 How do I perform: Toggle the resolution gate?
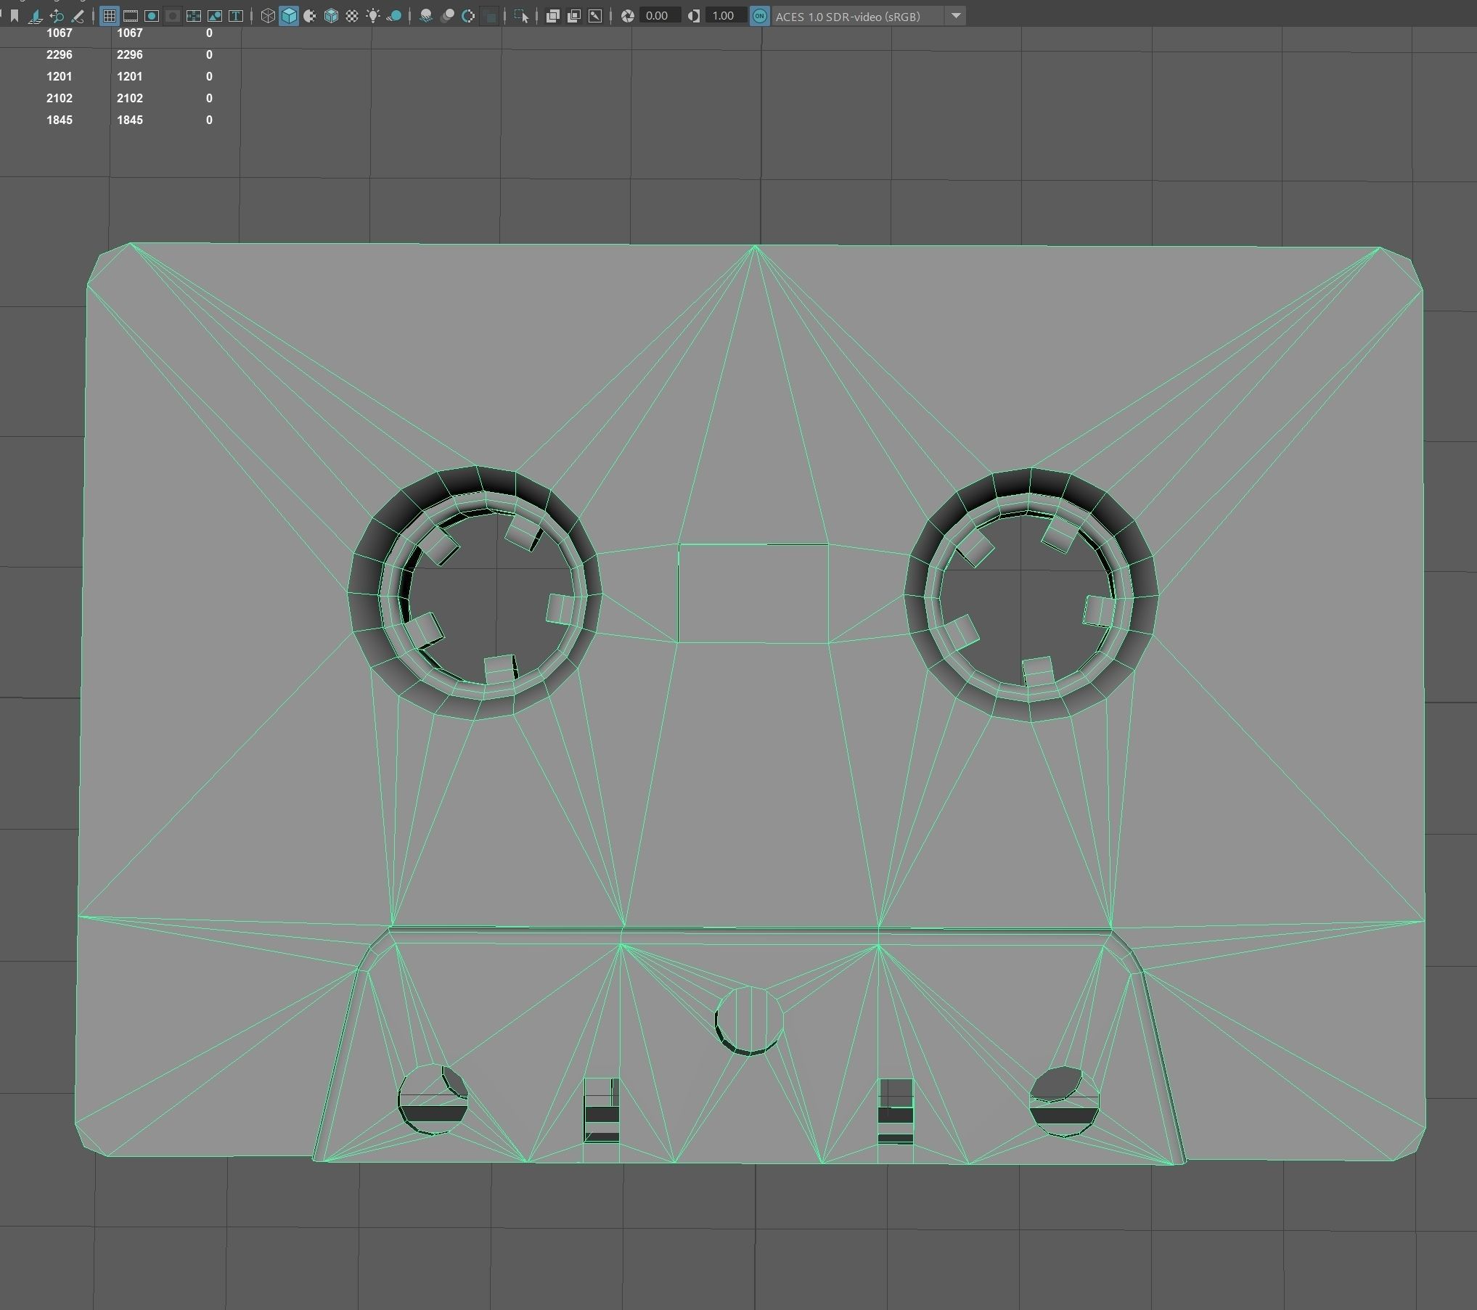click(152, 15)
